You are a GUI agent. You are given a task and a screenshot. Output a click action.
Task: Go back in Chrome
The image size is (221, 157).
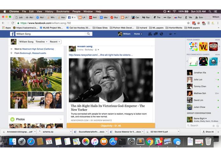[3, 23]
